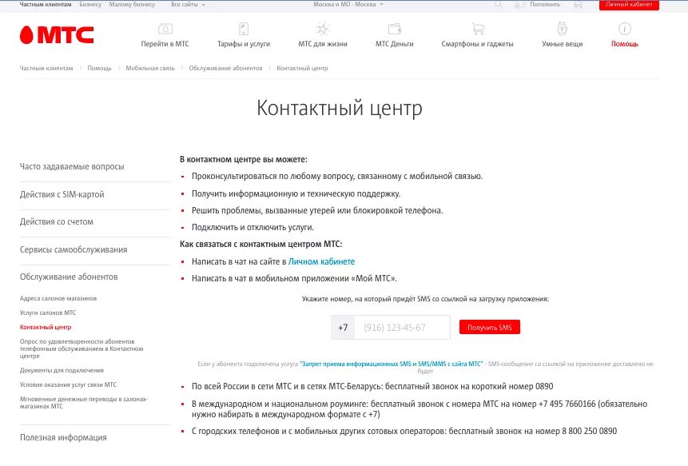Click the MTS logo
This screenshot has width=688, height=466.
tap(57, 34)
